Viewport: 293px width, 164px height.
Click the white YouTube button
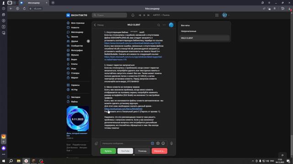click(125, 151)
